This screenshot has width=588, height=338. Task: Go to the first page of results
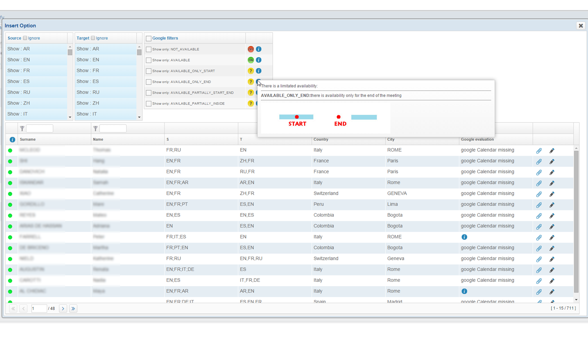[x=13, y=308]
